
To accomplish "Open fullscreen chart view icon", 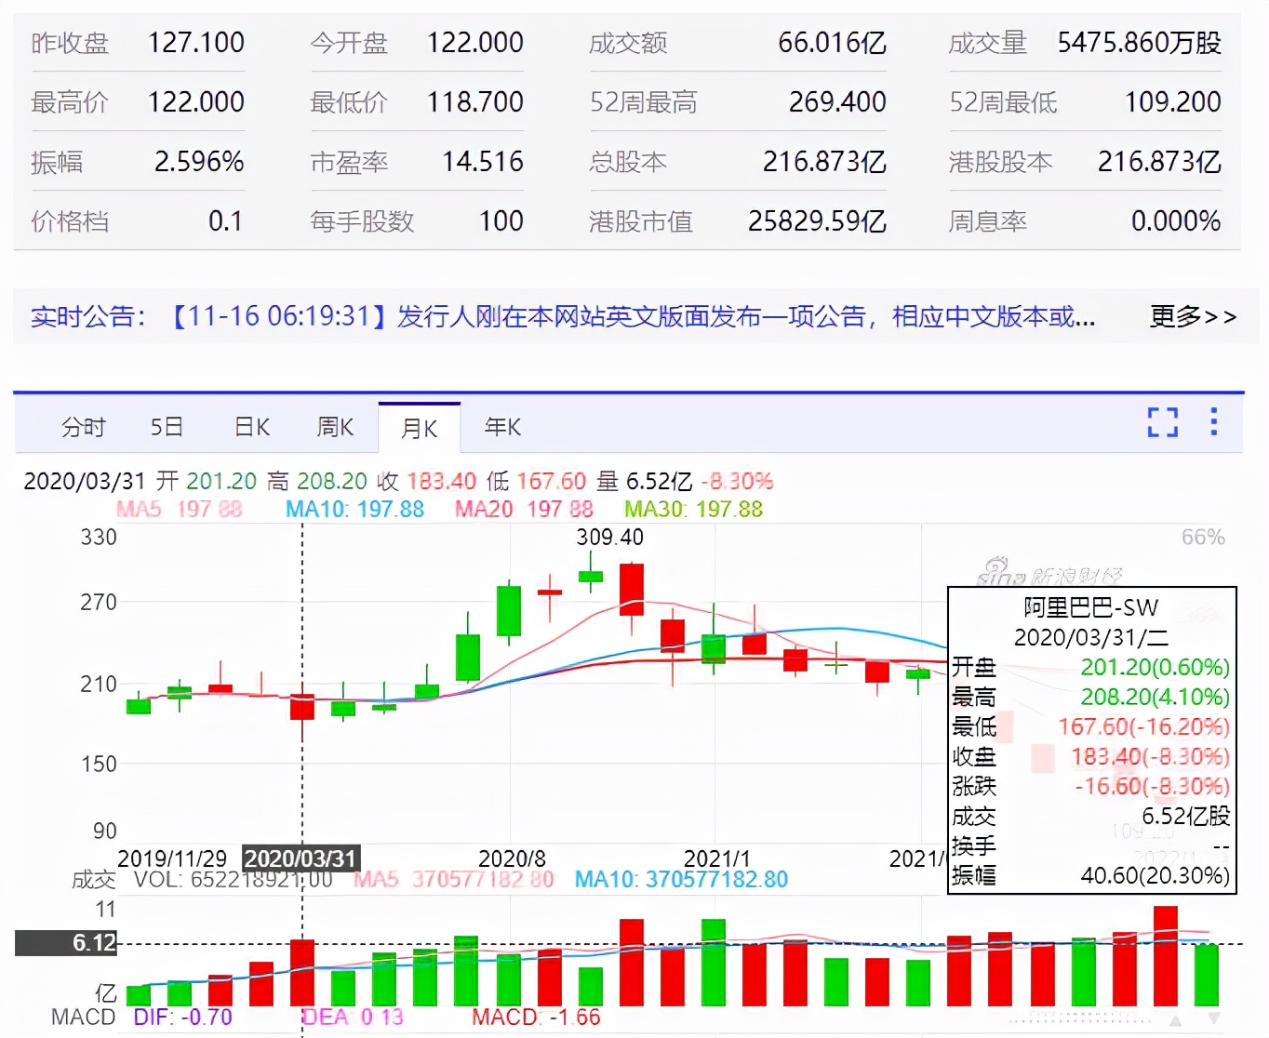I will (x=1162, y=422).
